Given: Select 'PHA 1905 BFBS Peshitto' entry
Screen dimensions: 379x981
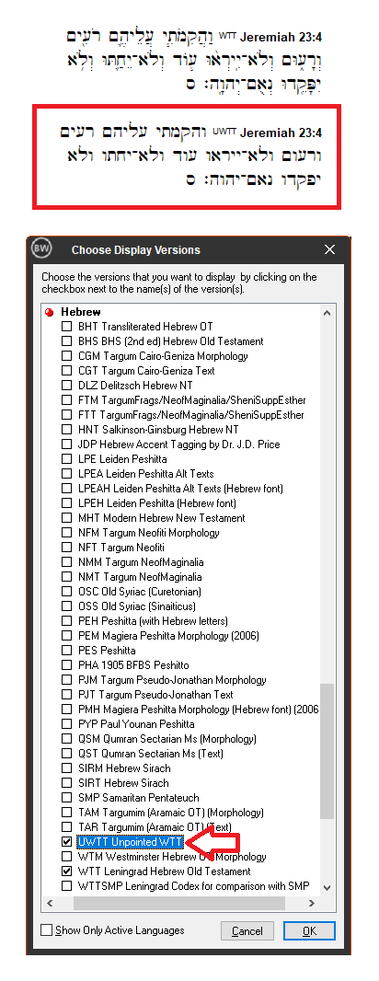Looking at the screenshot, I should click(x=133, y=665).
